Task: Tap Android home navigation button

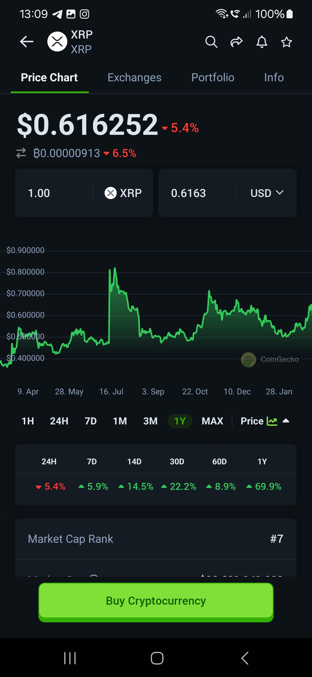Action: point(157,658)
